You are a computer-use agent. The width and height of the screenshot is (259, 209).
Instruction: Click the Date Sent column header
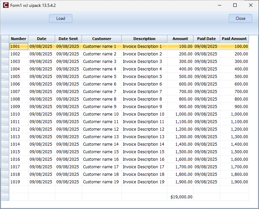tap(68, 39)
